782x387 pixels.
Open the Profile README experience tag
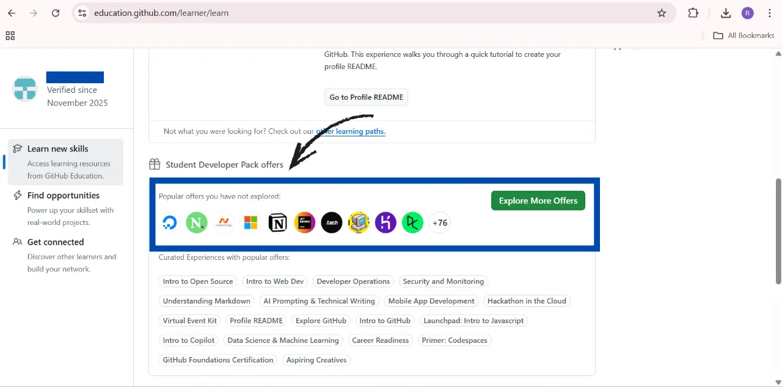click(x=256, y=320)
